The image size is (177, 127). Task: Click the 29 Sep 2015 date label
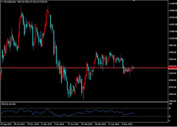point(6,124)
